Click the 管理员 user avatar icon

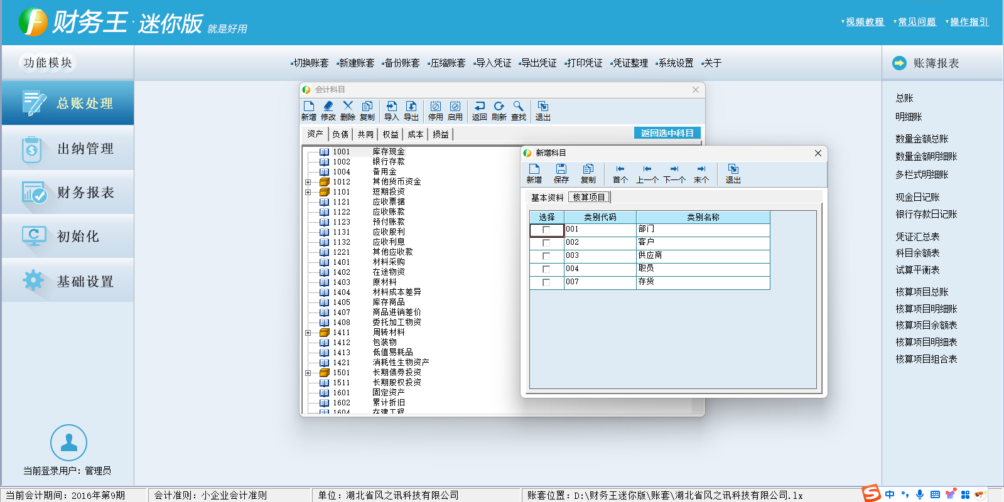point(68,442)
